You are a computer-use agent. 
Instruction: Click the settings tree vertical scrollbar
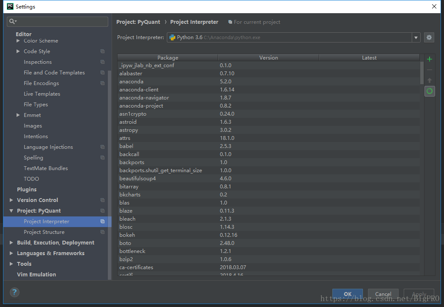point(109,175)
